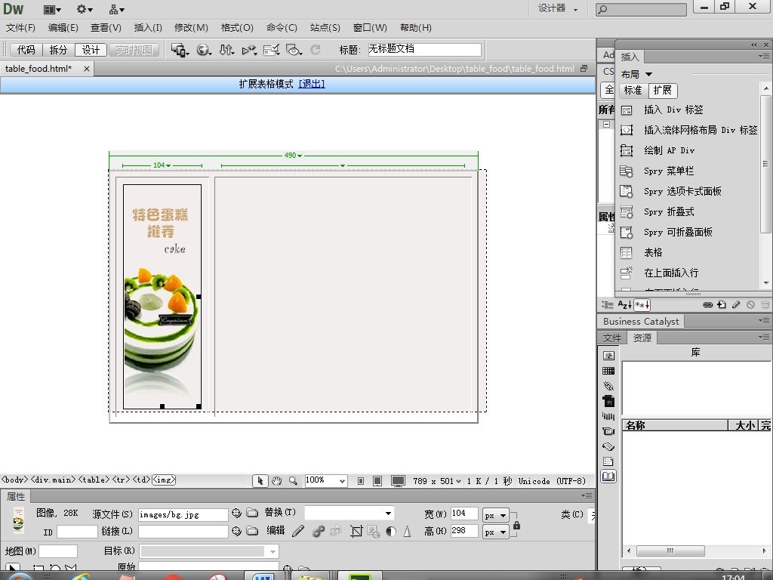Open the Insert (插入) menu
The width and height of the screenshot is (773, 580).
147,28
